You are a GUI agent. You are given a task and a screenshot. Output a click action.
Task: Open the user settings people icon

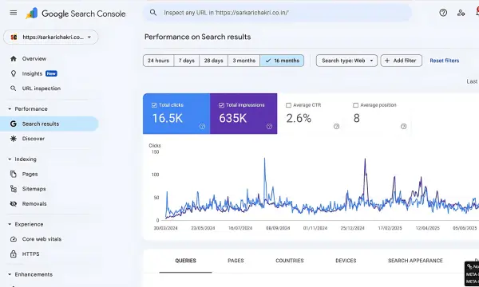click(461, 13)
